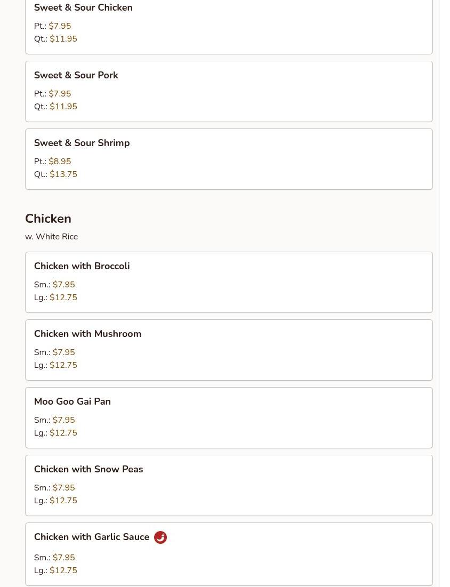Open Chicken with Broccoli menu item

[229, 282]
